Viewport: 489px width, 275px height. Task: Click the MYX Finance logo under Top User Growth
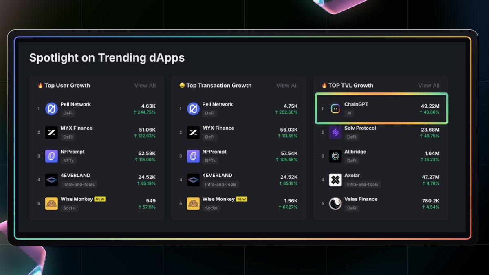click(52, 132)
